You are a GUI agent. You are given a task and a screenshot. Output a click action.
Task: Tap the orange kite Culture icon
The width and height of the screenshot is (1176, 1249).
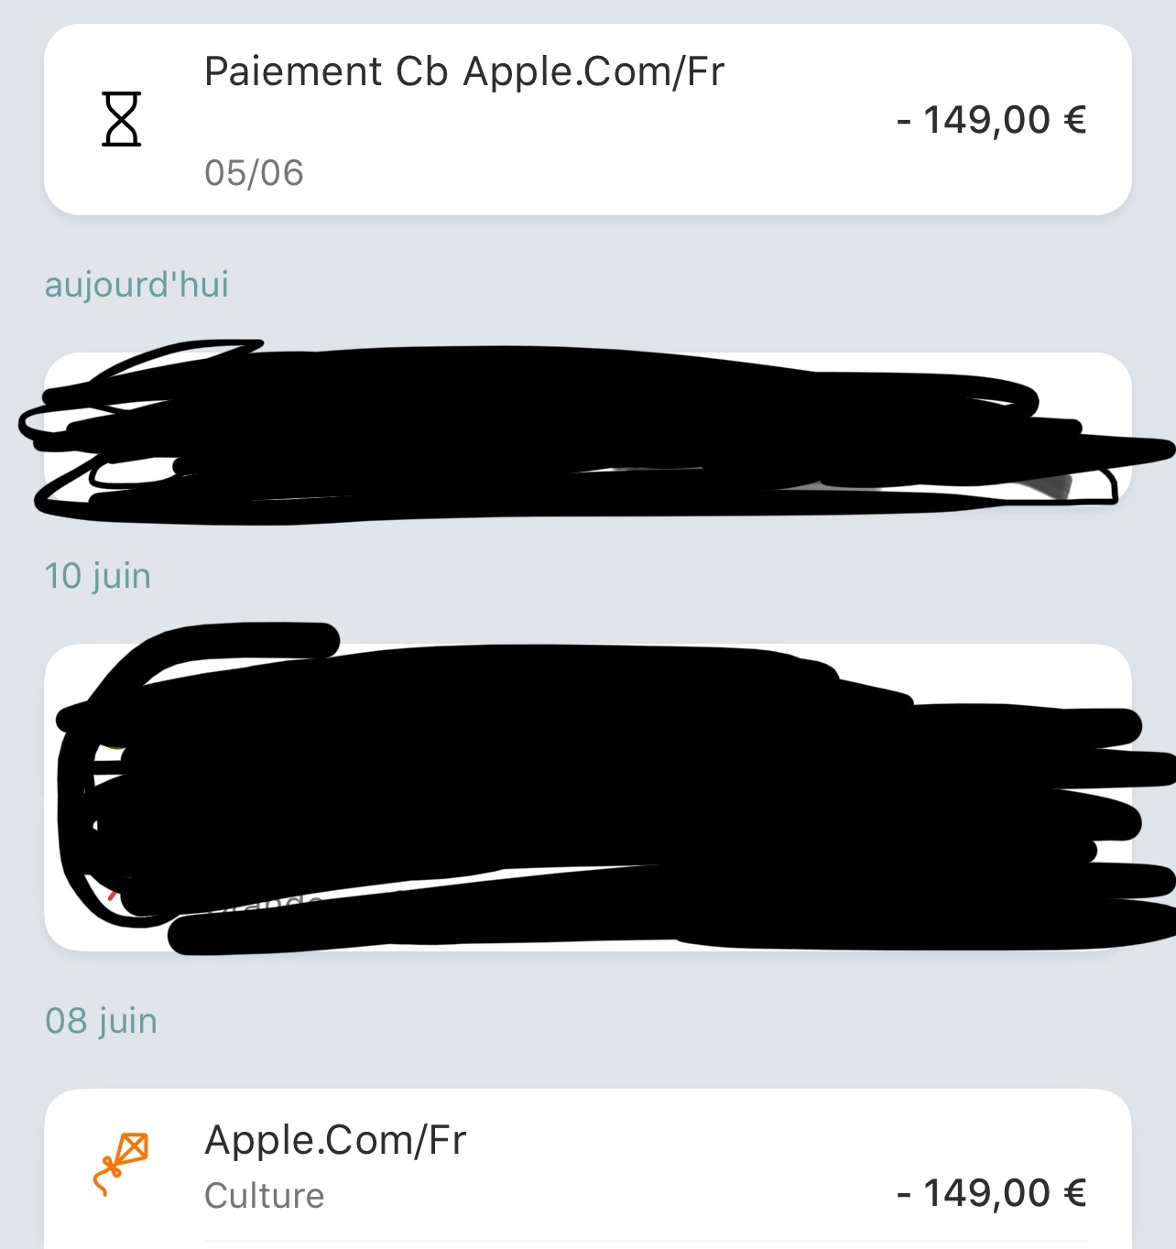(x=121, y=1164)
